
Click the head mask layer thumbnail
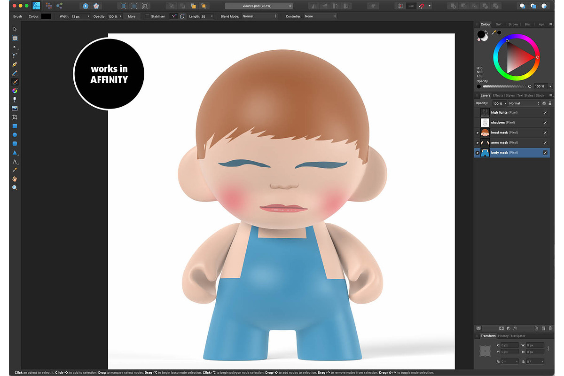485,133
